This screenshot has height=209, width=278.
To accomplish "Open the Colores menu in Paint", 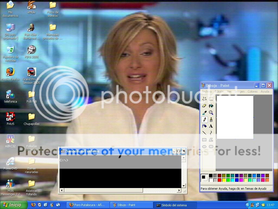I will point(252,91).
